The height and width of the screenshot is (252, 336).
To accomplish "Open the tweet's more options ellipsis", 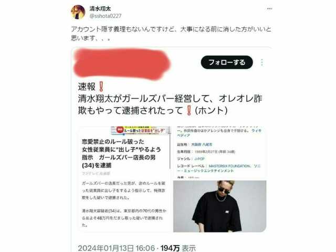I will tap(269, 9).
